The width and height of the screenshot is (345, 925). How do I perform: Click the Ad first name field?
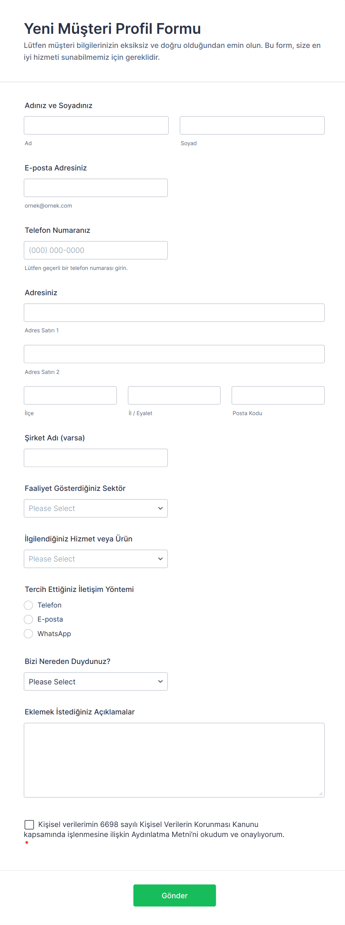click(x=96, y=126)
